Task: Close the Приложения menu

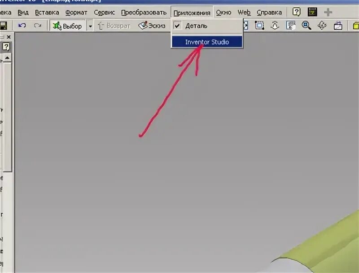Action: [192, 13]
